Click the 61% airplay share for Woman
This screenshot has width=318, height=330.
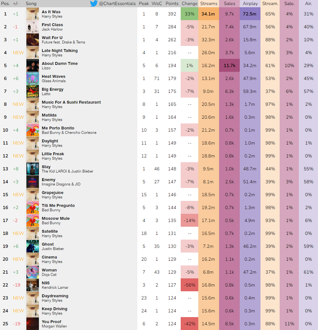click(x=308, y=272)
